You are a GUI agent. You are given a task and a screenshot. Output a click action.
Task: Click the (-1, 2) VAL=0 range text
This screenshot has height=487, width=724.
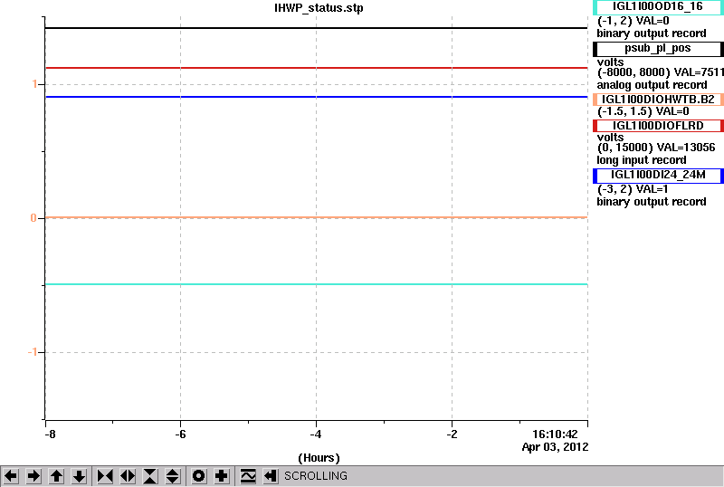633,21
